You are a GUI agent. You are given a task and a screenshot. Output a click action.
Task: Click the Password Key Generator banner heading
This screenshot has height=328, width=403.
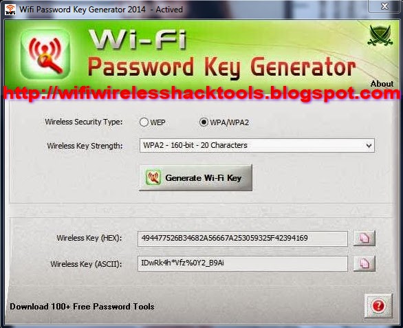click(x=222, y=67)
